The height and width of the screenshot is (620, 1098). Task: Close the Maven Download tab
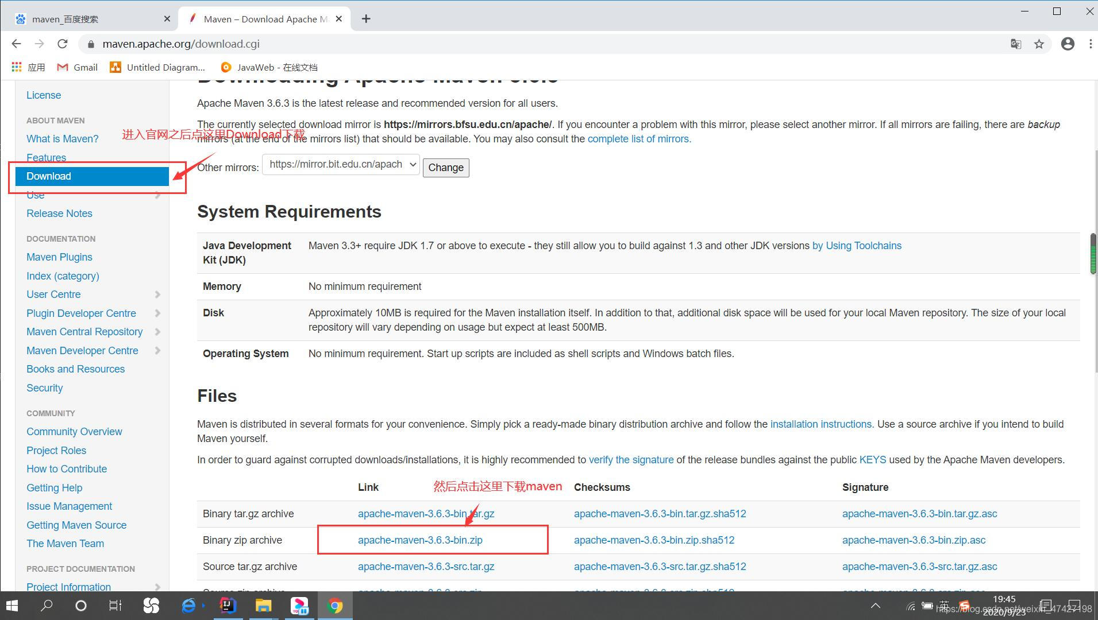[x=339, y=19]
